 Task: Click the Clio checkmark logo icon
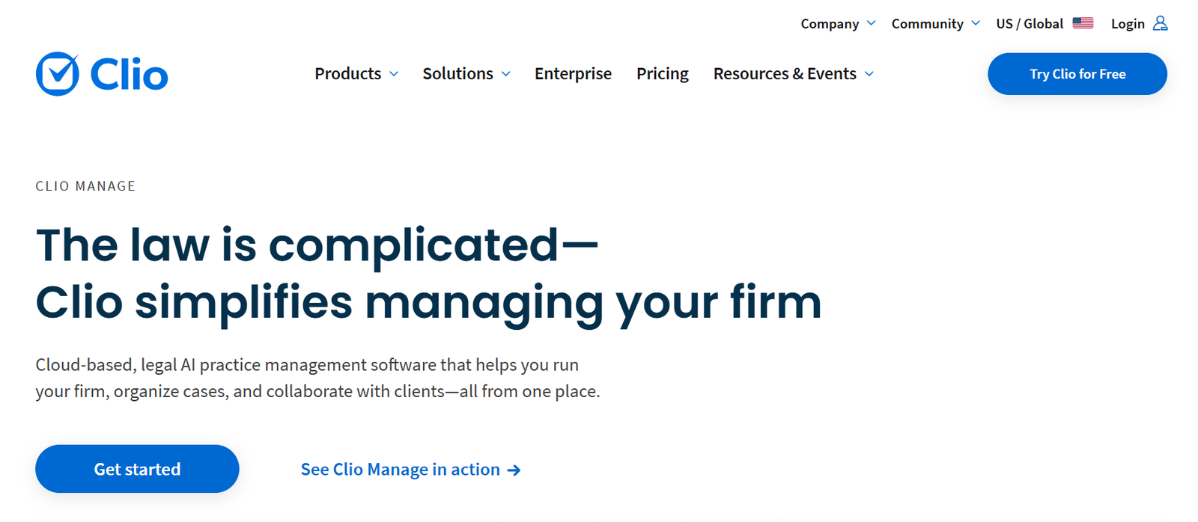pos(58,73)
